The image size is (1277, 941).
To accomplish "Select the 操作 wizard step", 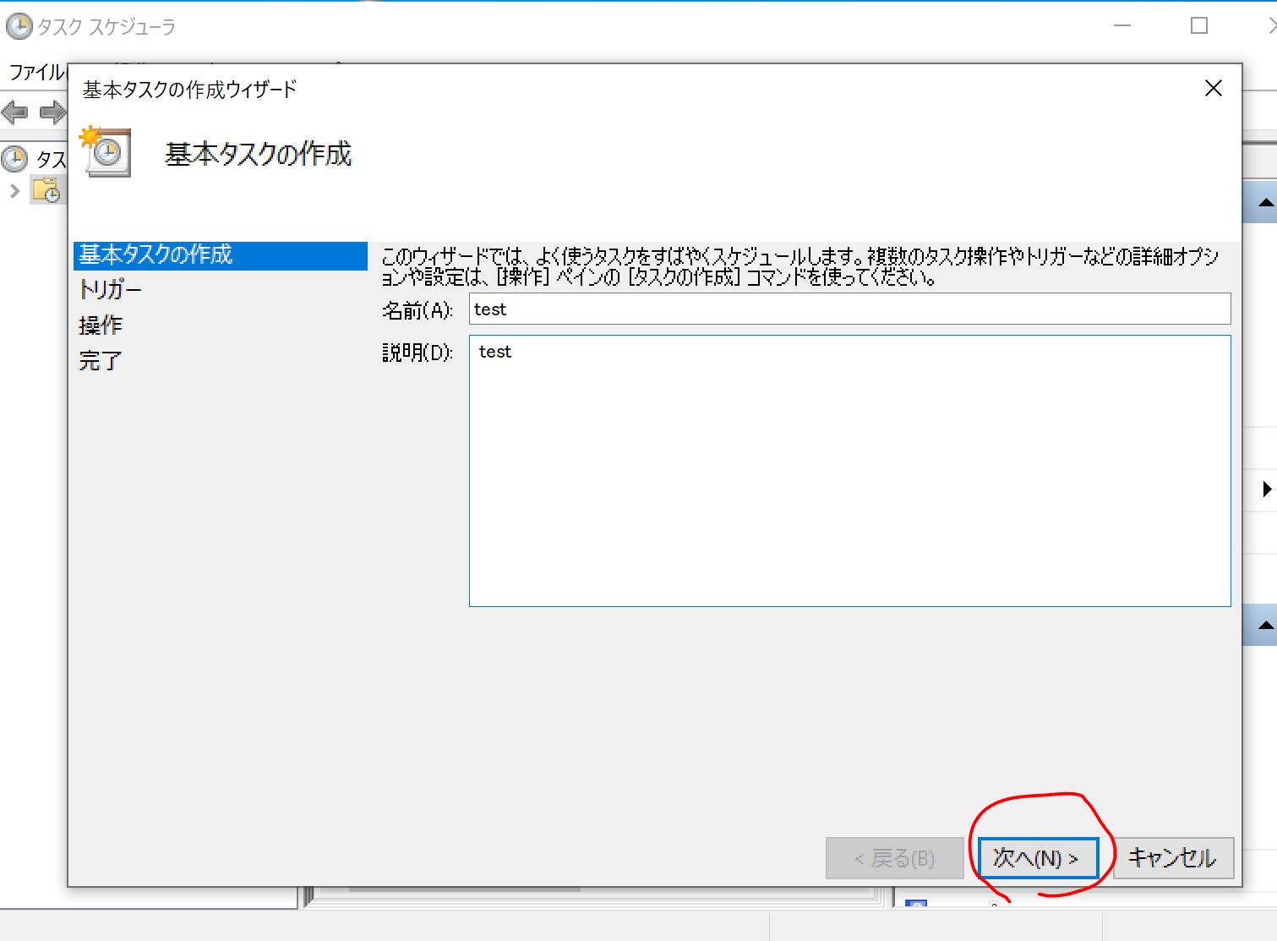I will point(101,326).
